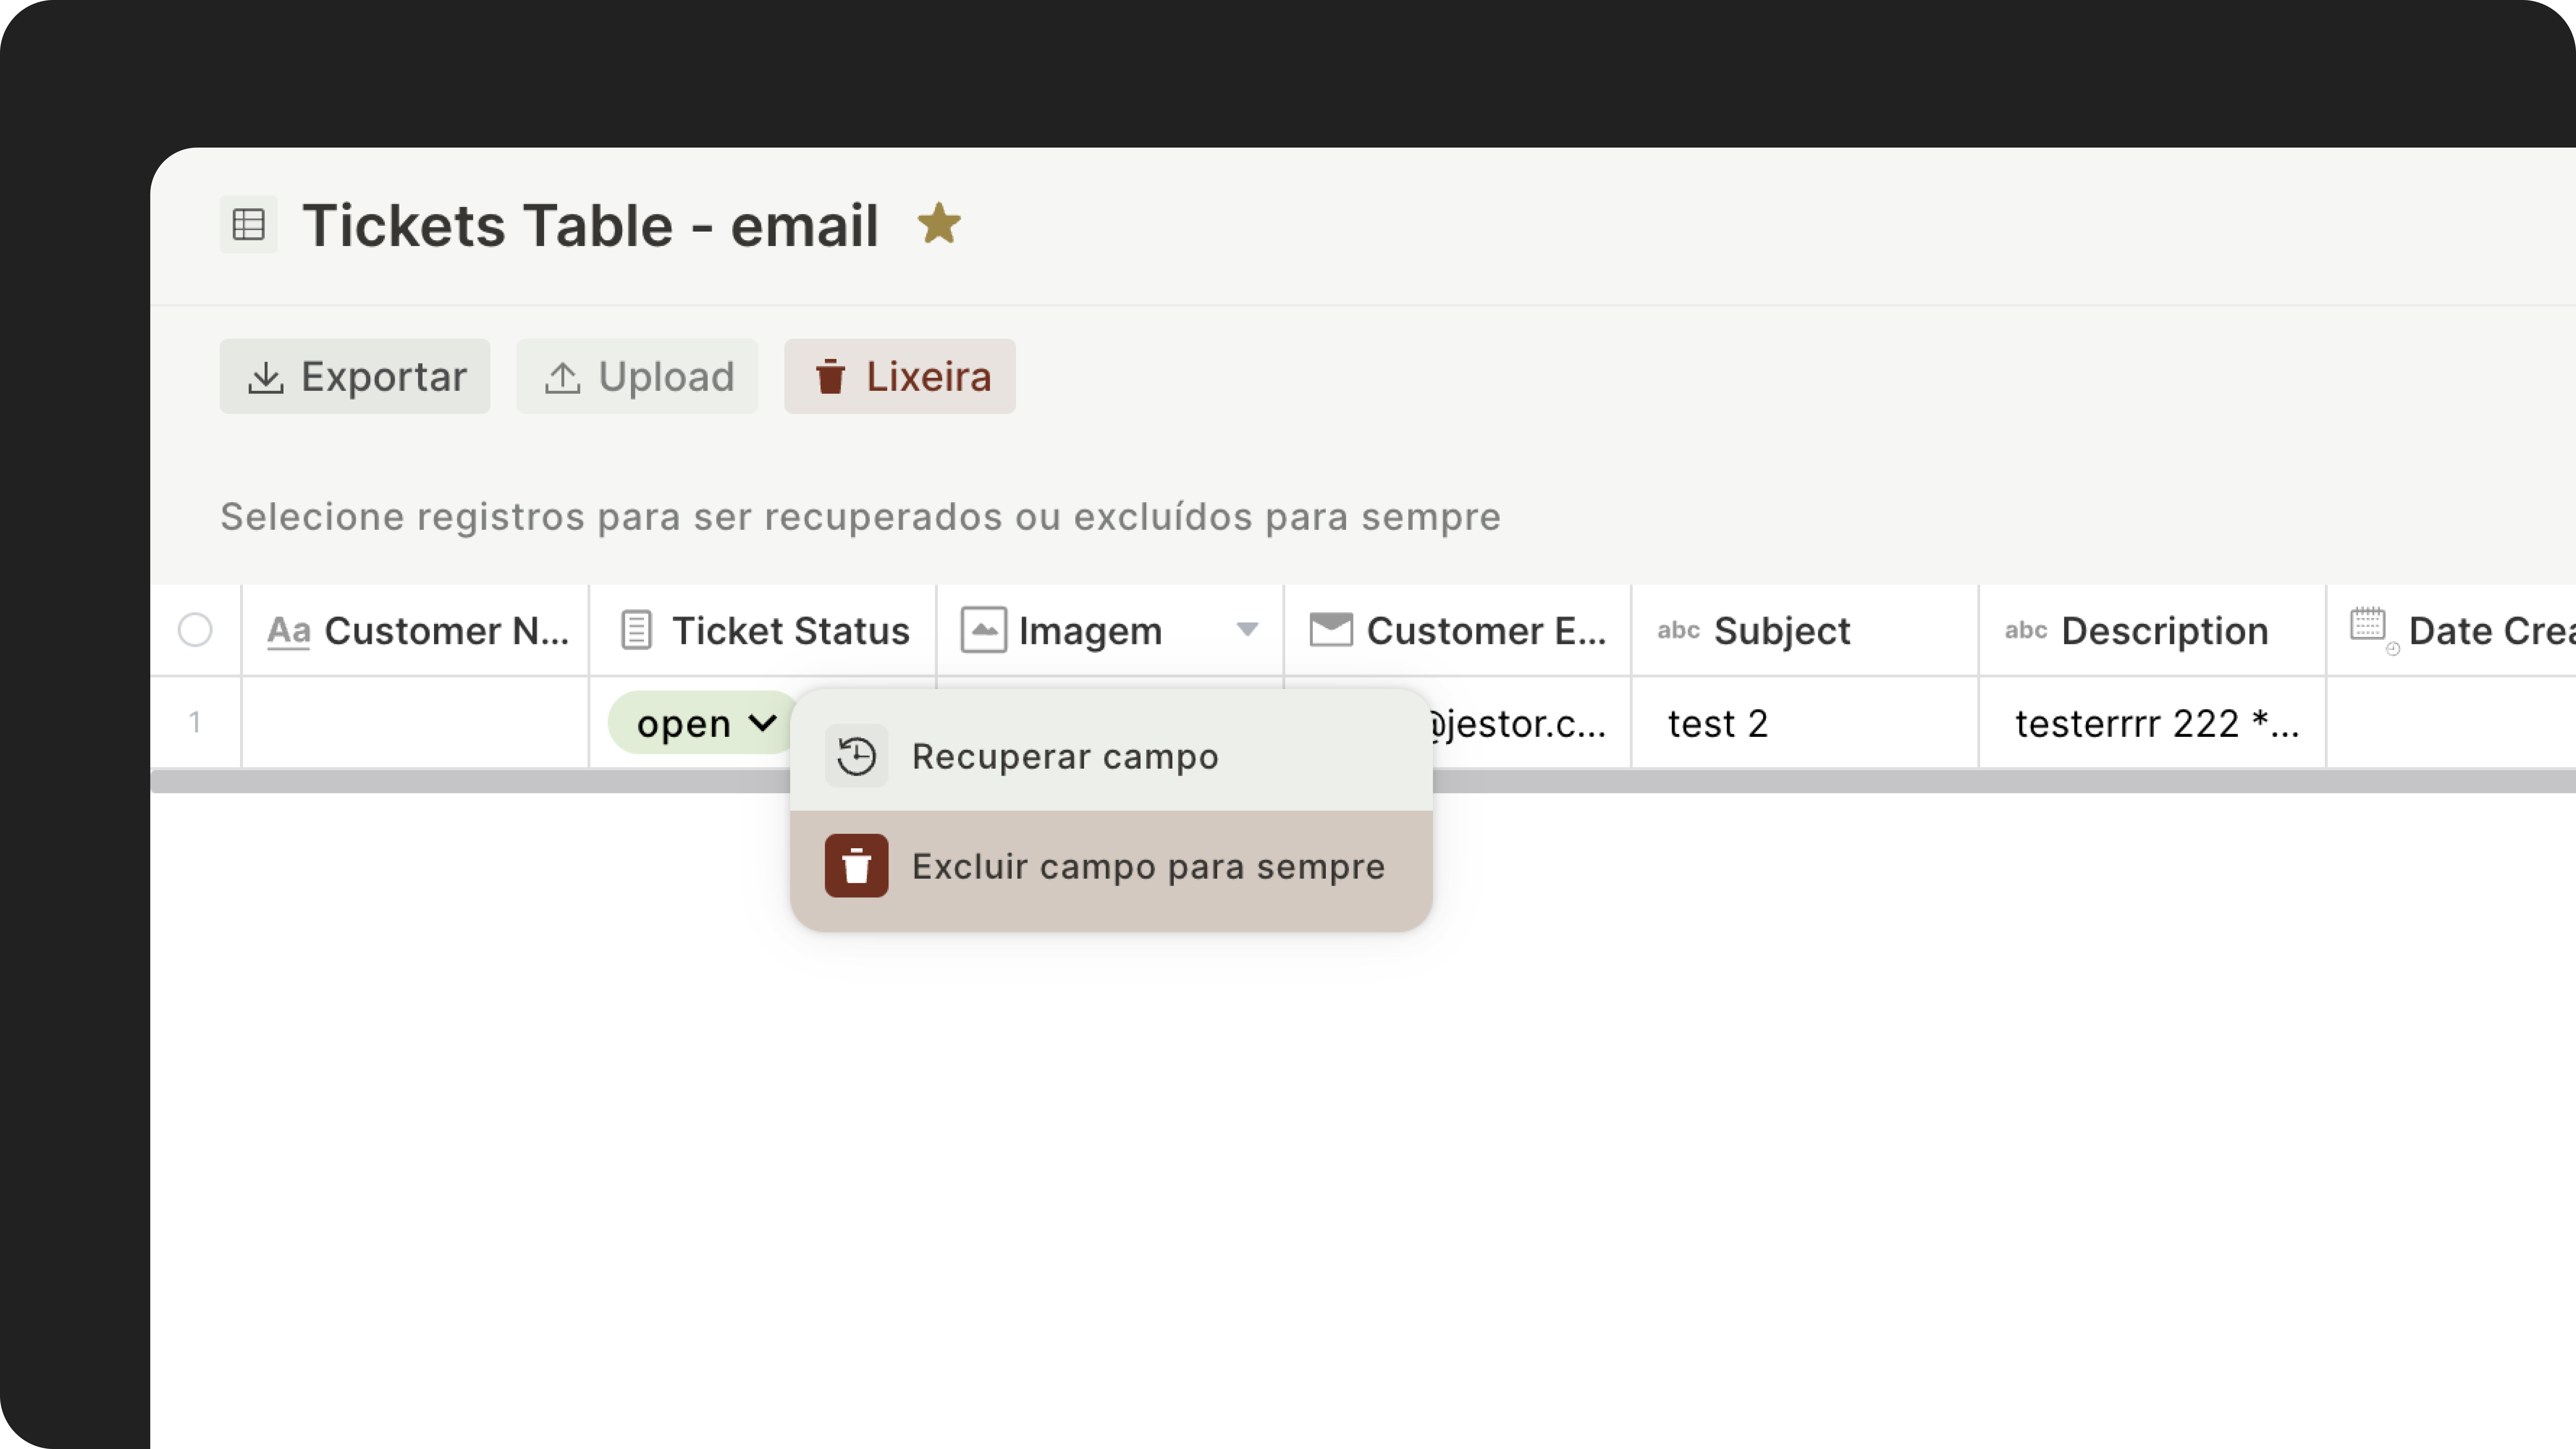Click the restore clock icon
2576x1449 pixels.
pos(857,756)
